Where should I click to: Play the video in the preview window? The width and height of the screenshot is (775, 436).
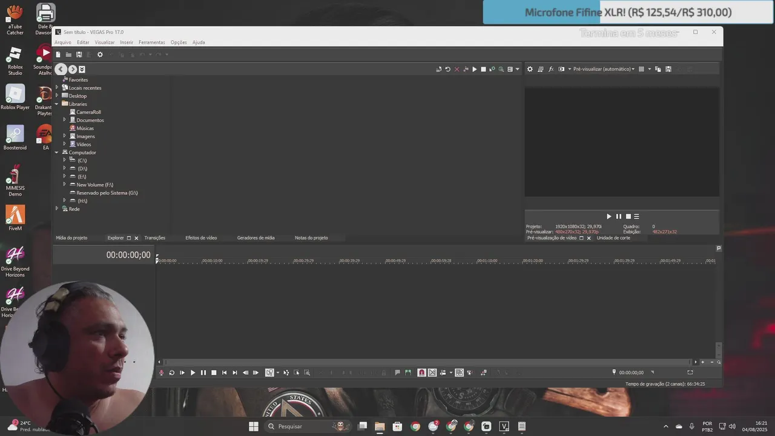point(609,216)
